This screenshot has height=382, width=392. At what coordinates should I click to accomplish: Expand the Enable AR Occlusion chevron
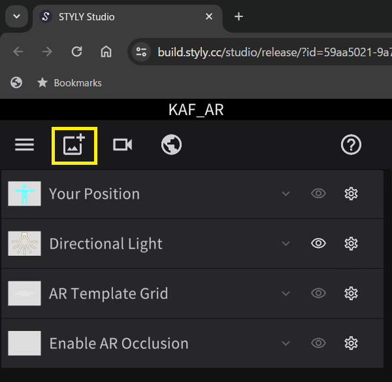tap(286, 343)
